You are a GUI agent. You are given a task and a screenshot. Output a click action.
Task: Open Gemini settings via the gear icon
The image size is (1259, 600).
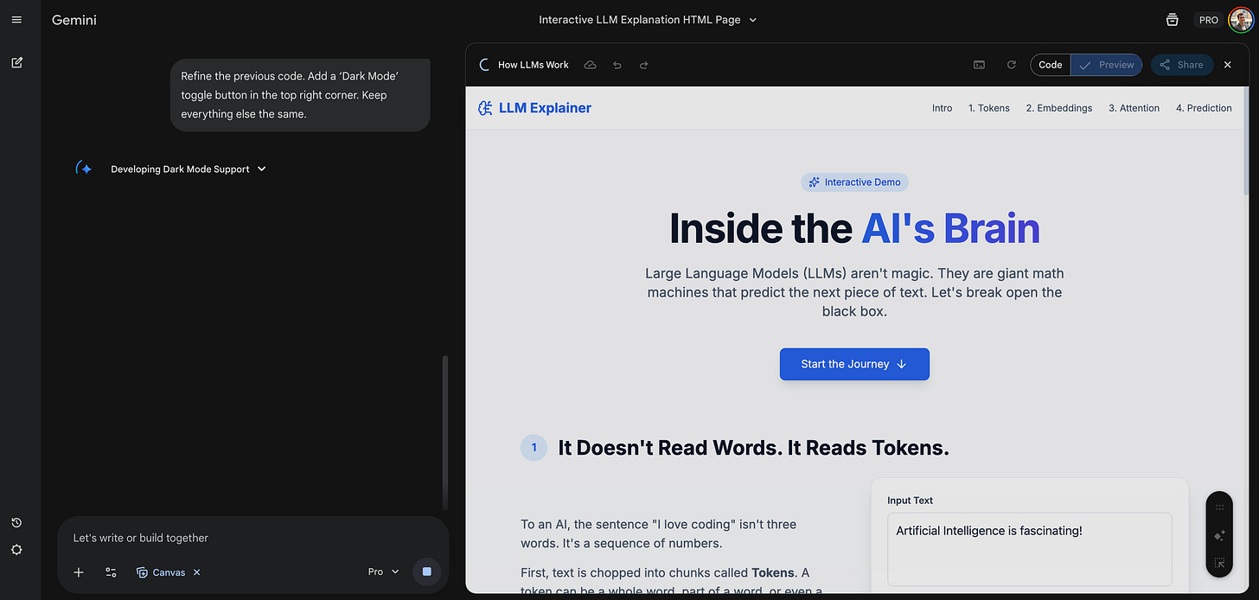(x=17, y=549)
